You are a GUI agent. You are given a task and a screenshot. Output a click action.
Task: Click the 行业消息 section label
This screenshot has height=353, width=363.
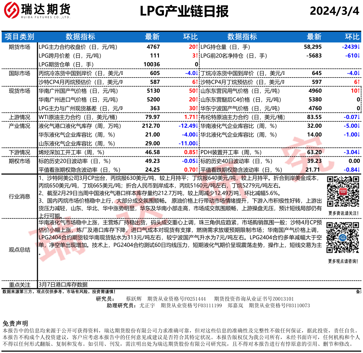[x=19, y=196]
